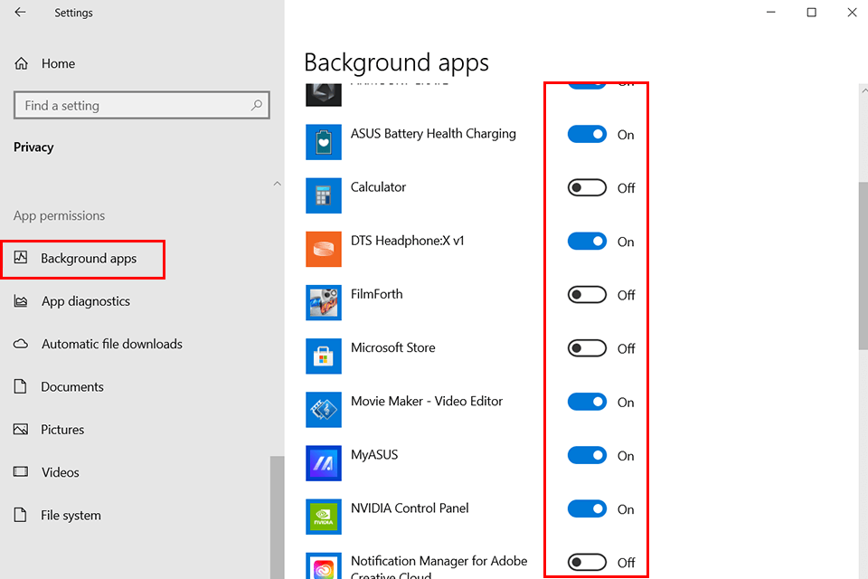Click the NVIDIA Control Panel label
The image size is (868, 579).
[x=410, y=508]
